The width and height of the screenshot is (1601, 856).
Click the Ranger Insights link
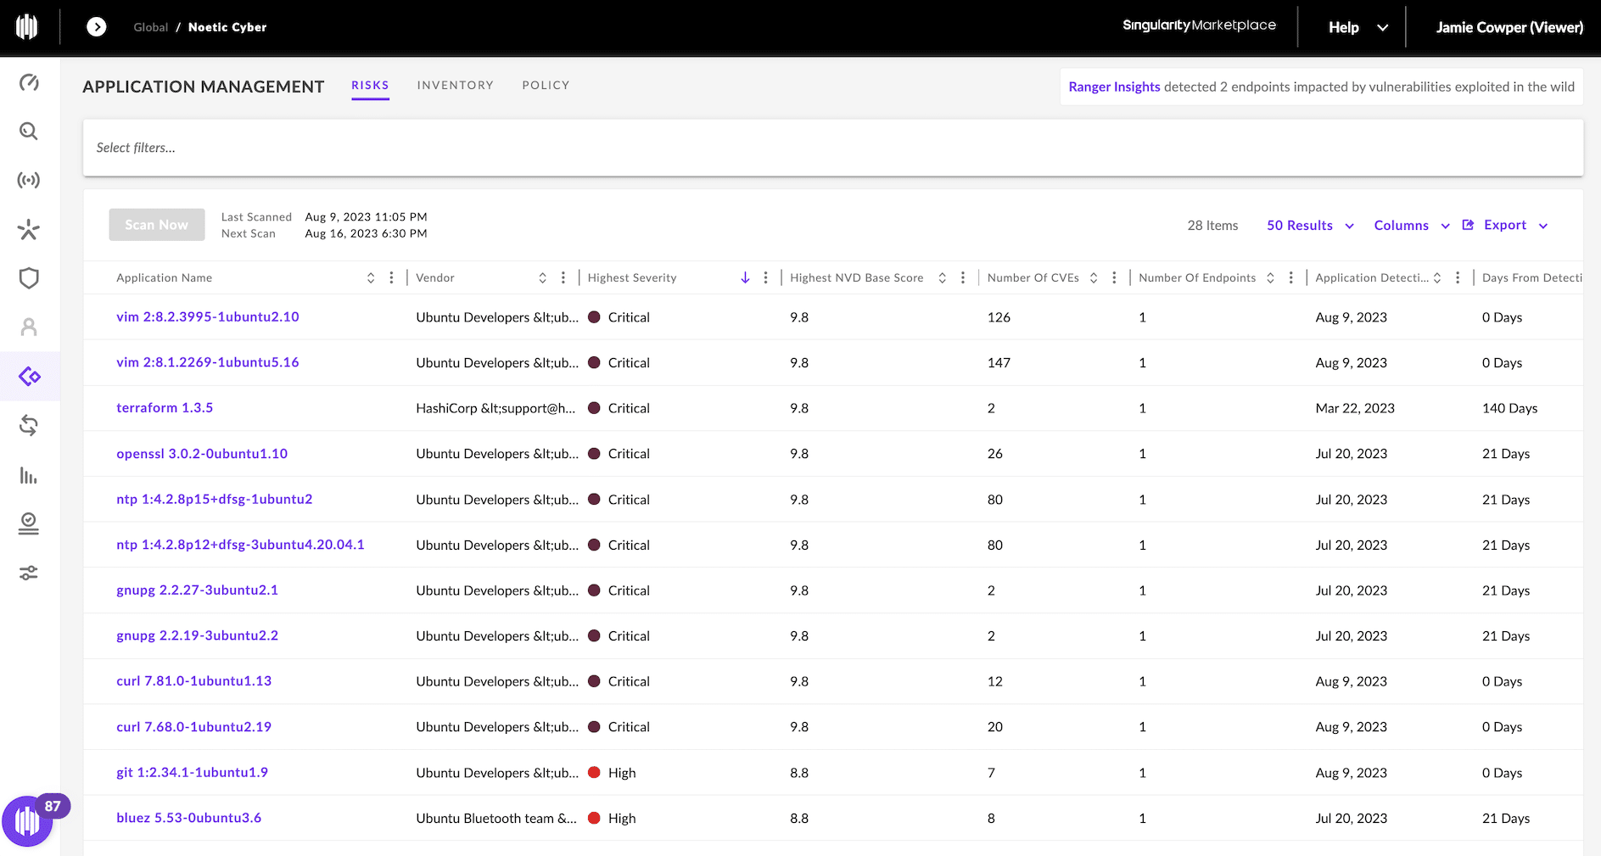1114,87
